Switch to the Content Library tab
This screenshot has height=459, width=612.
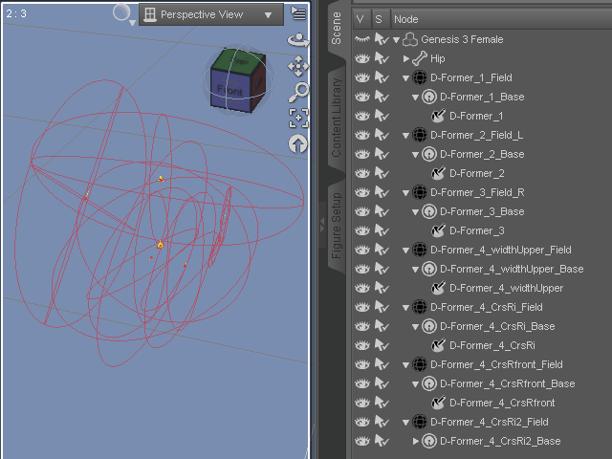(336, 118)
